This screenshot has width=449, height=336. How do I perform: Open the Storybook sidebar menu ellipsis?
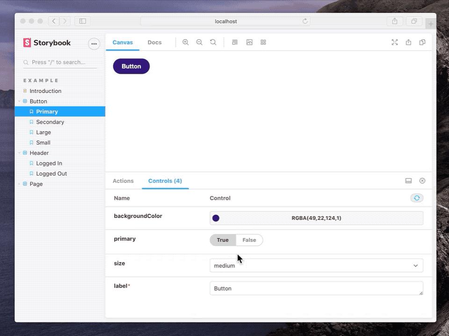coord(94,43)
